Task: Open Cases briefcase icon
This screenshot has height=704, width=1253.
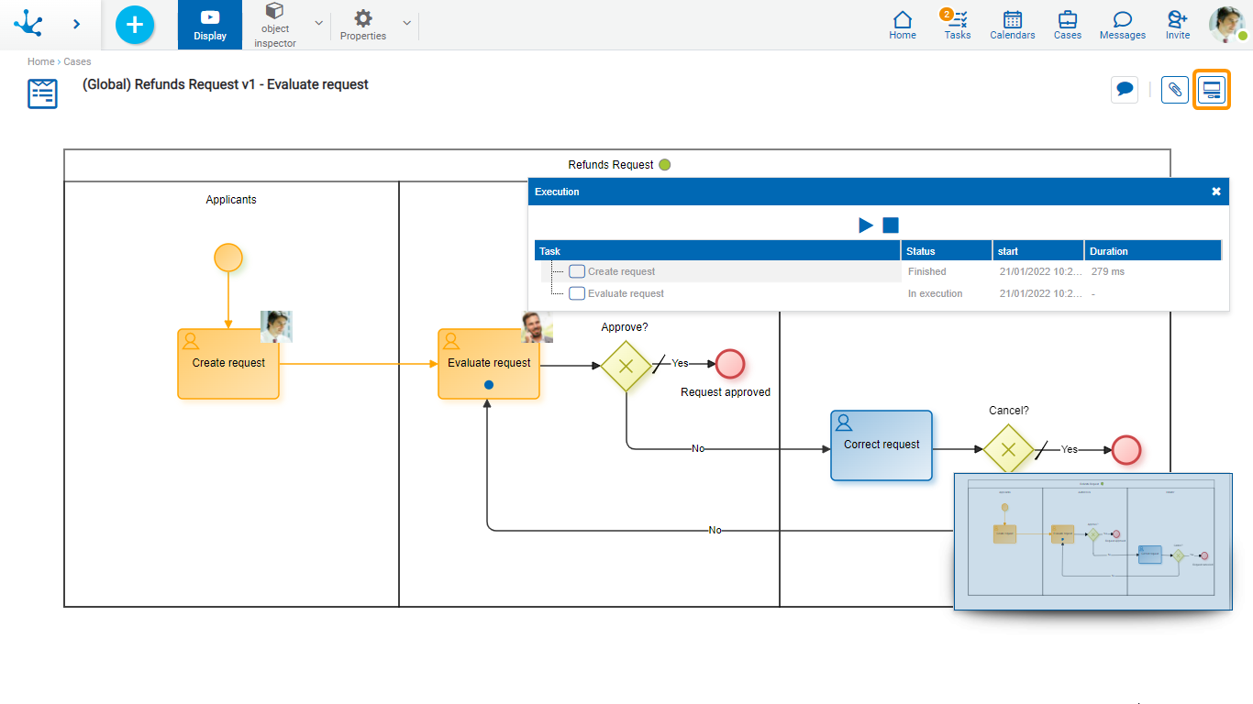Action: tap(1067, 25)
